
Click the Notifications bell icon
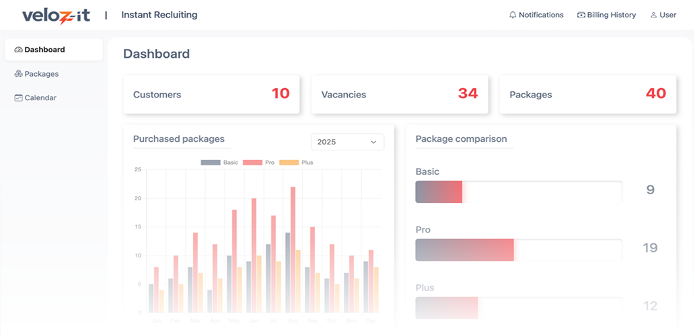pos(513,15)
